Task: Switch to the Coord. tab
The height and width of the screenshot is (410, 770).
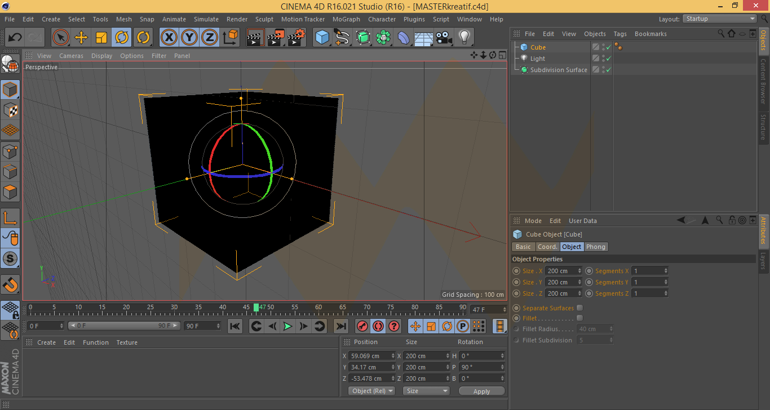Action: [x=547, y=247]
